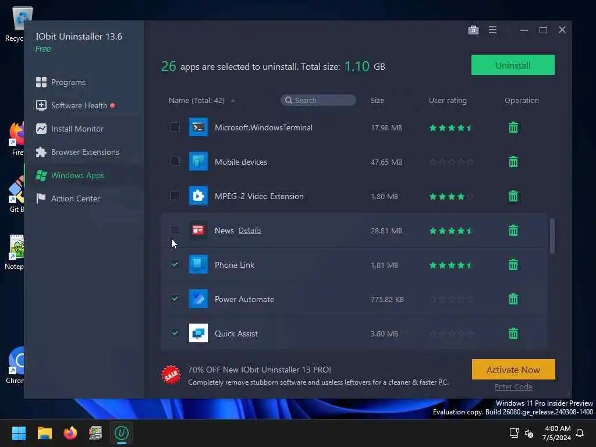Image resolution: width=596 pixels, height=447 pixels.
Task: Click the Phone Link app icon
Action: click(x=198, y=265)
